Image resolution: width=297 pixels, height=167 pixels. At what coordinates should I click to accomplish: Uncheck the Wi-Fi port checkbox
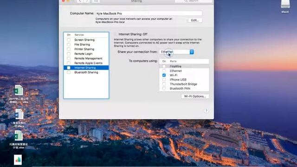pyautogui.click(x=164, y=75)
